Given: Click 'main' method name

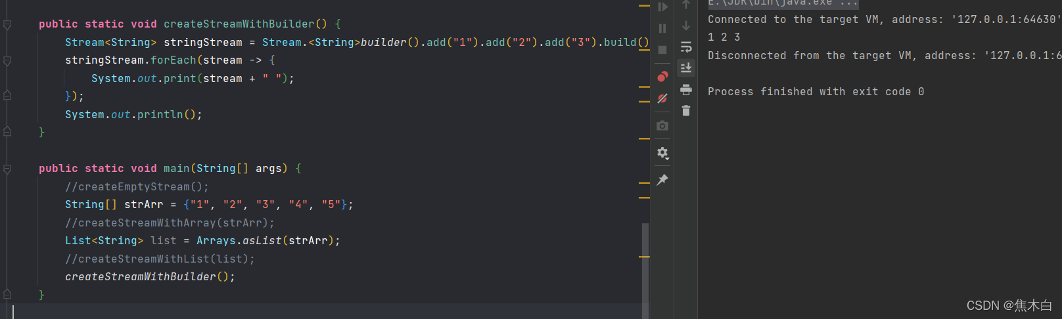Looking at the screenshot, I should click(x=177, y=169).
